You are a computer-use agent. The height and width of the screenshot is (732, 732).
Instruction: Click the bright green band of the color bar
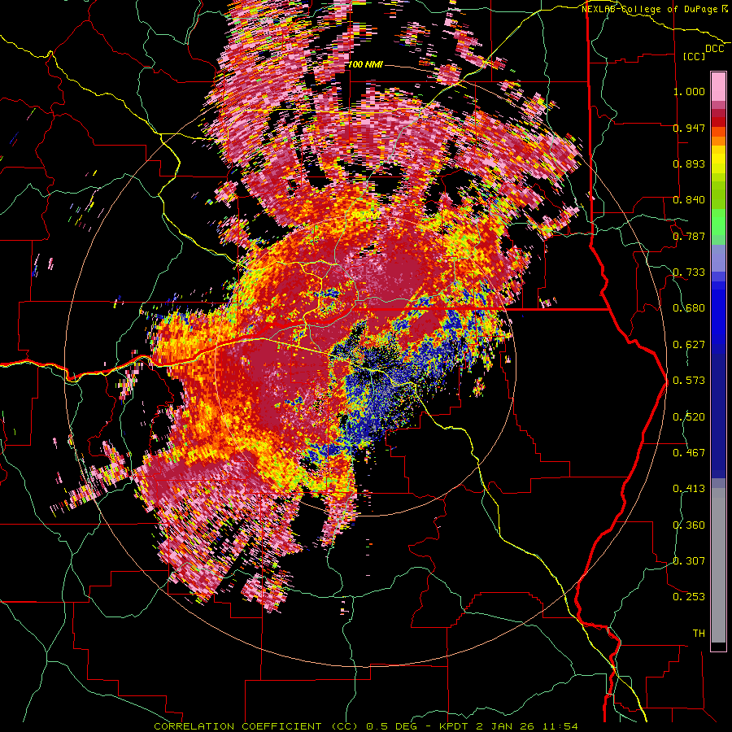point(718,222)
